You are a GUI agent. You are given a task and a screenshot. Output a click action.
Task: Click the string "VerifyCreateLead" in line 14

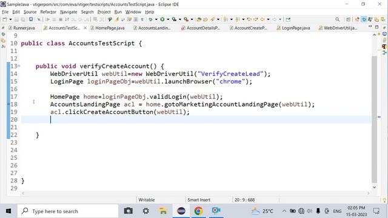coord(230,74)
